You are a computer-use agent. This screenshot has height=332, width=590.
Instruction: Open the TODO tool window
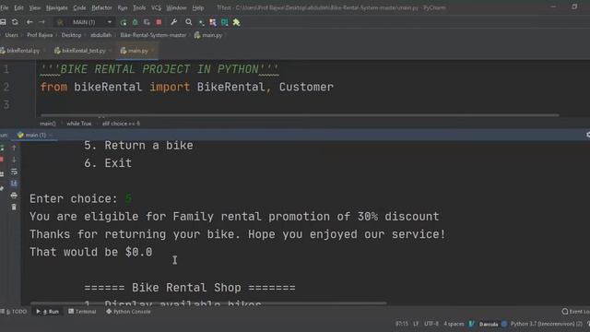point(15,312)
